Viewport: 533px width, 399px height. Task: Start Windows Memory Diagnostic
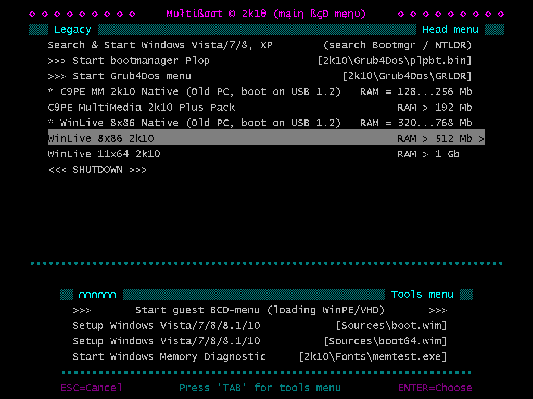pyautogui.click(x=260, y=357)
